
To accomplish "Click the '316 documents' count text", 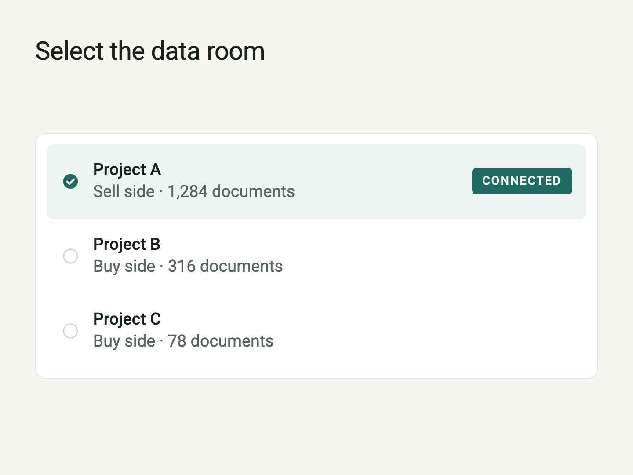I will [x=225, y=267].
